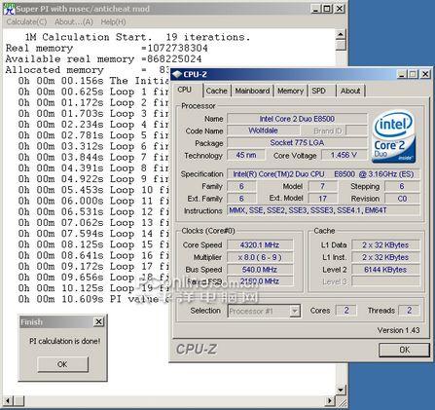Click the Multiplier value 'x 8.0 ( 6 - 9 )'
The width and height of the screenshot is (435, 410).
click(x=260, y=257)
